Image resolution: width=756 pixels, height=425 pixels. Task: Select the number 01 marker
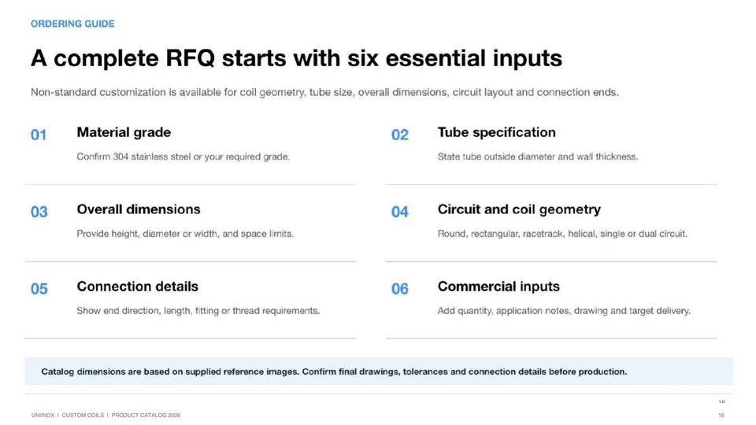(x=39, y=135)
